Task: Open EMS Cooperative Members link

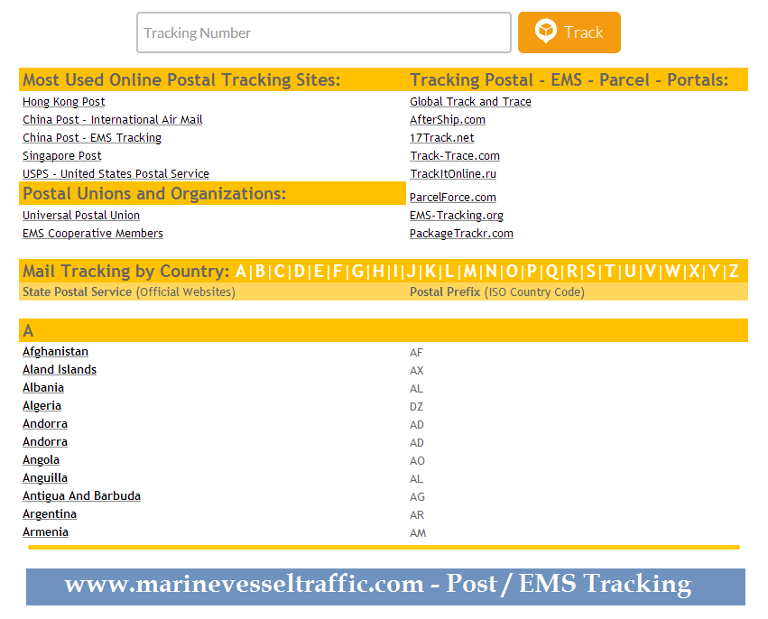Action: 93,234
